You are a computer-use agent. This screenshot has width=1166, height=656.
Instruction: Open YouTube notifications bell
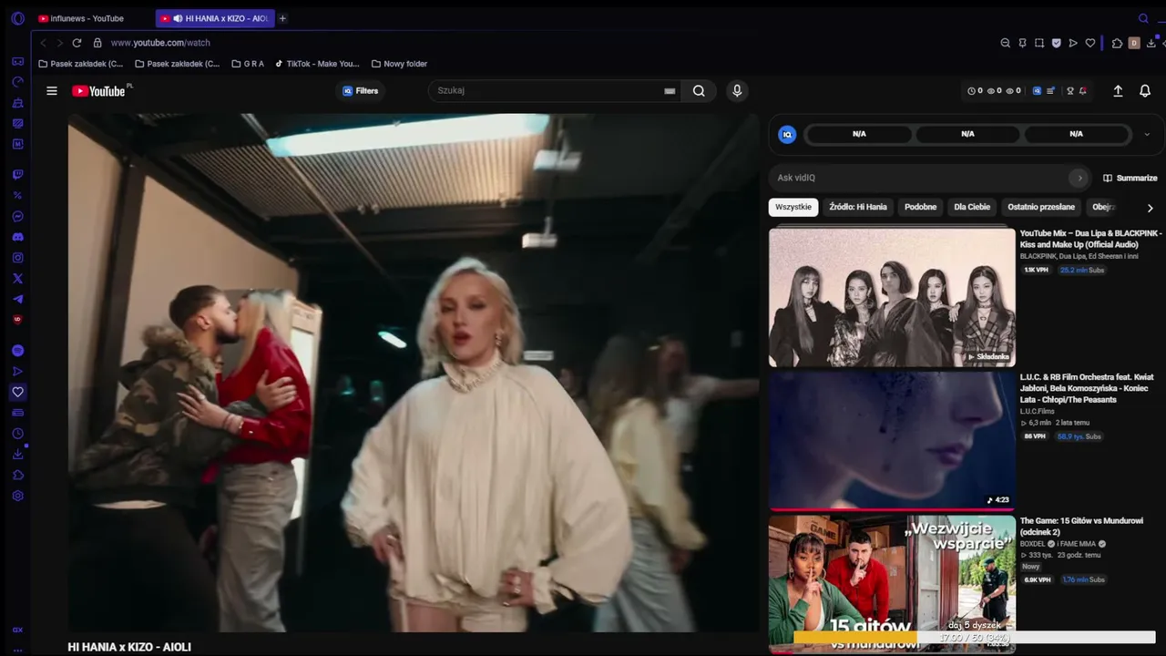[x=1145, y=91]
